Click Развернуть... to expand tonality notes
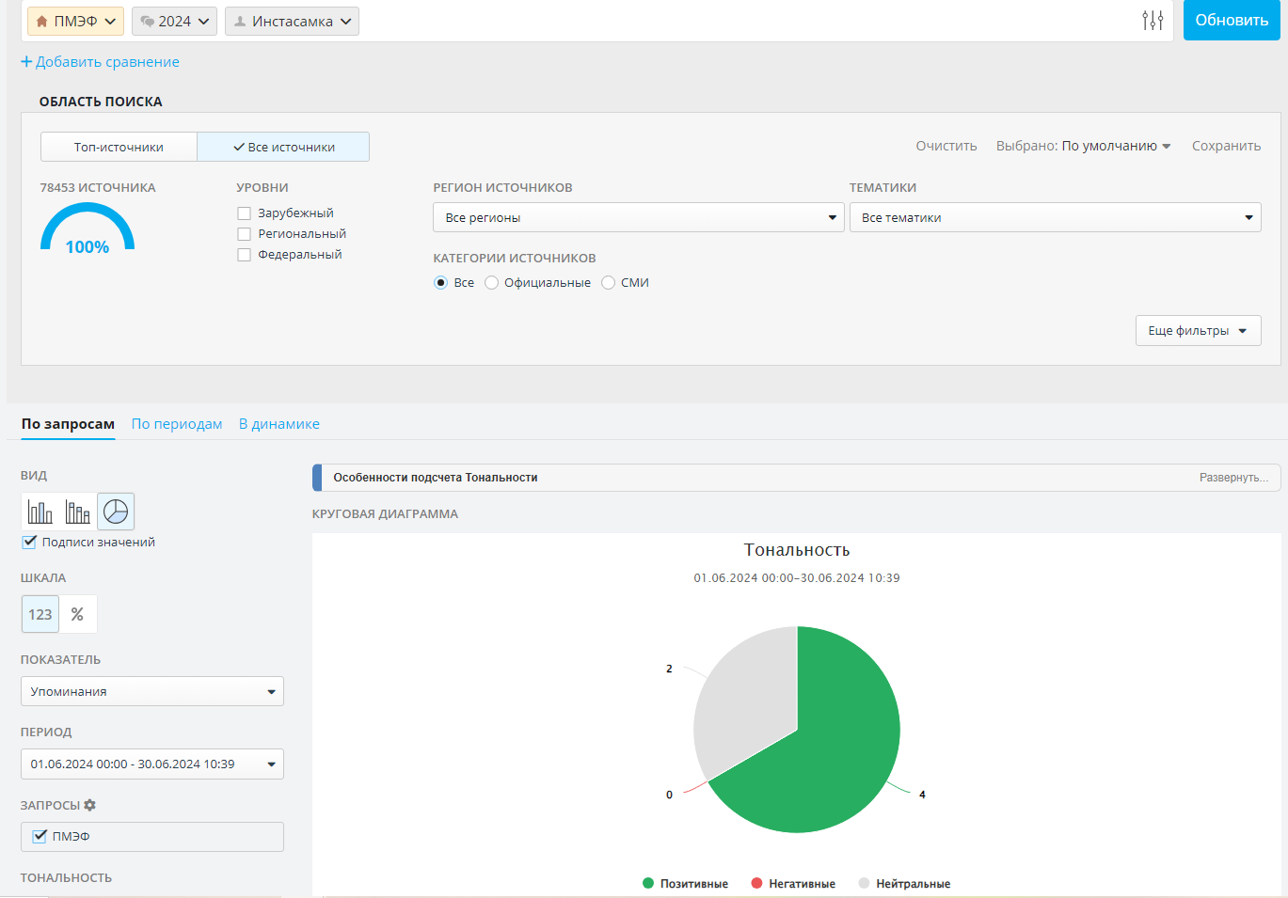 pyautogui.click(x=1233, y=478)
